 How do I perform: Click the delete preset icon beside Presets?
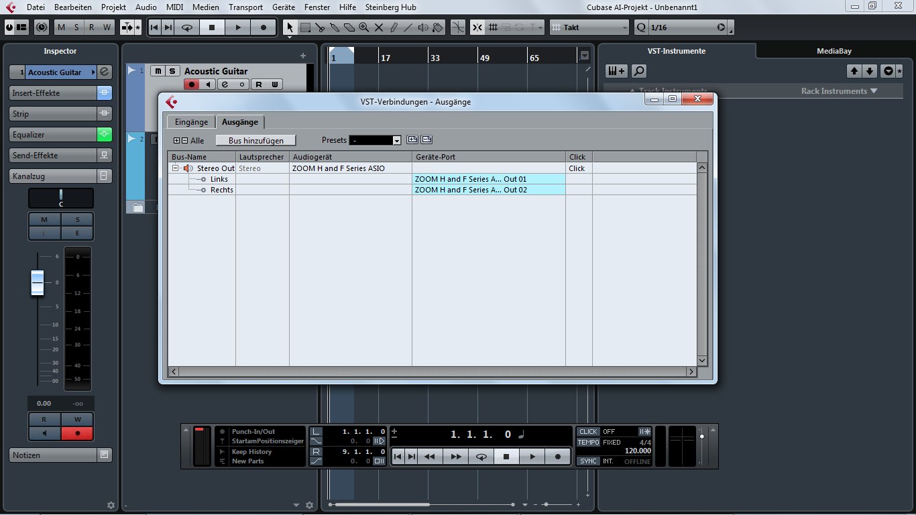click(426, 139)
